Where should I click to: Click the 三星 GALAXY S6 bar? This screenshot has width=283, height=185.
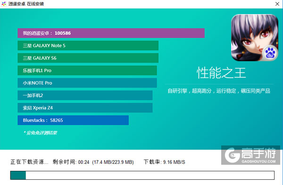coord(88,58)
